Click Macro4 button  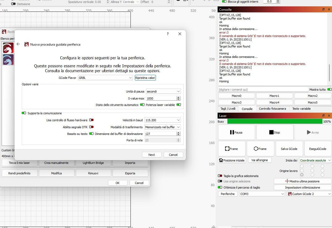pyautogui.click(x=274, y=102)
